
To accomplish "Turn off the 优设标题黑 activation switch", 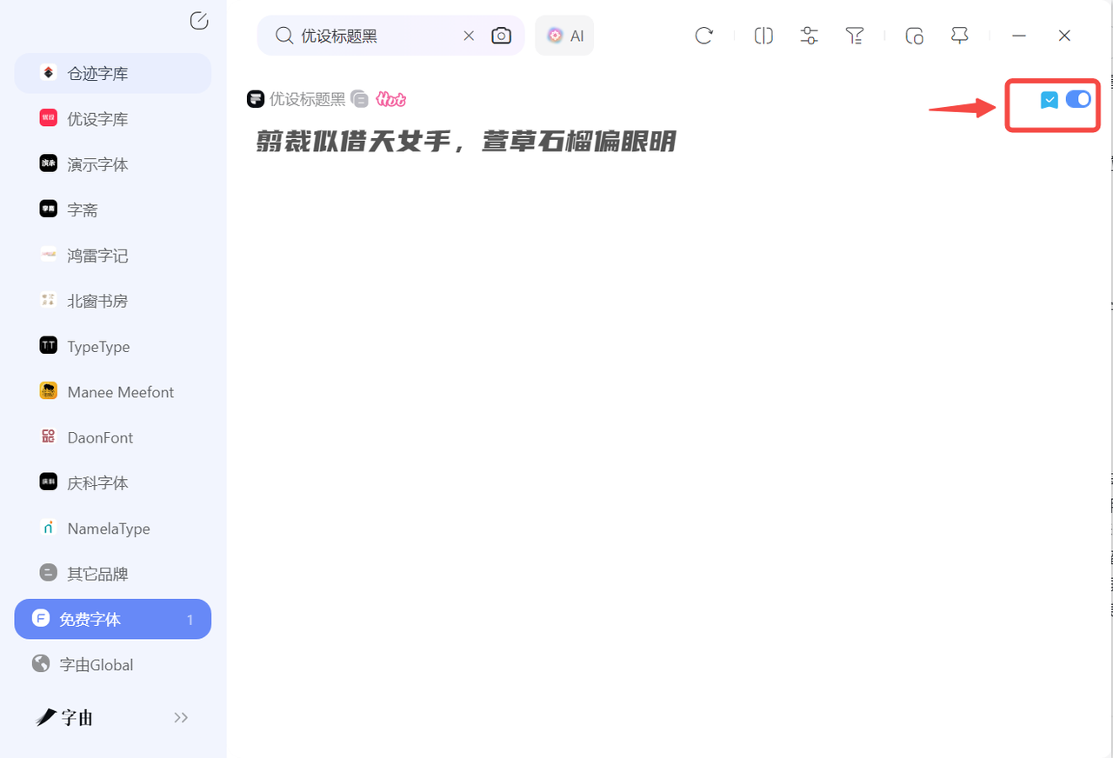I will 1078,99.
